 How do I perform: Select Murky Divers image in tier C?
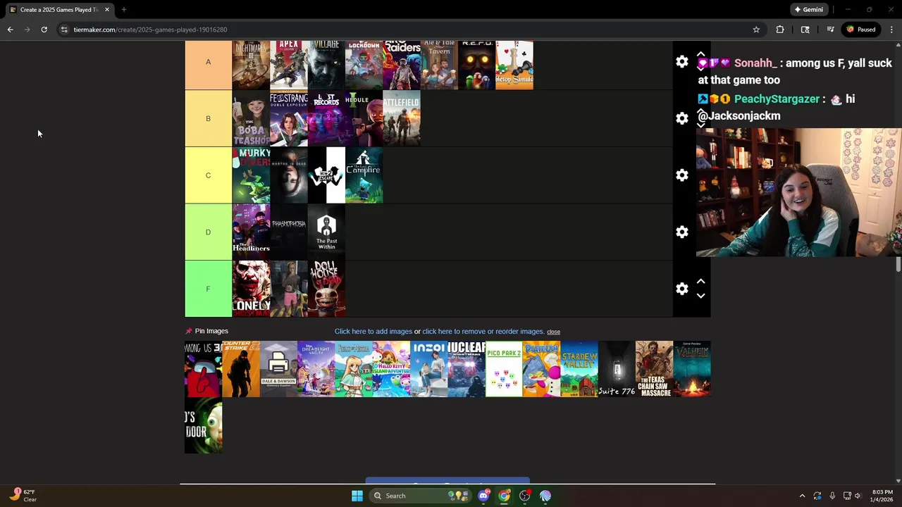point(251,175)
